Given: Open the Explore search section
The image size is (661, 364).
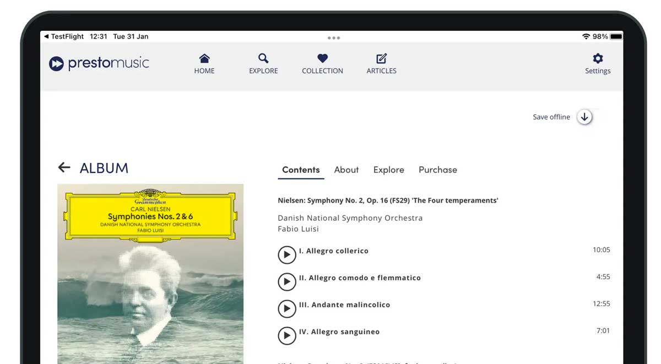Looking at the screenshot, I should click(263, 64).
